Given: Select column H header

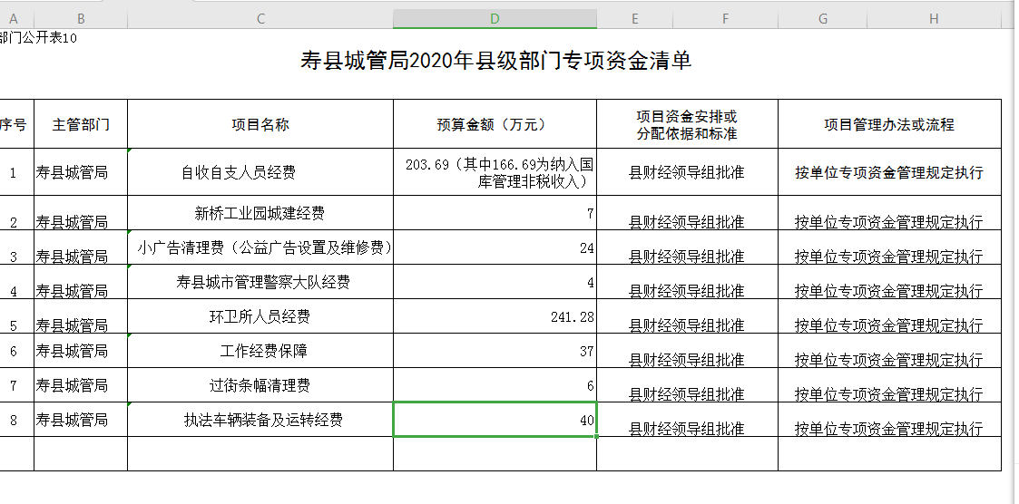Looking at the screenshot, I should point(933,19).
